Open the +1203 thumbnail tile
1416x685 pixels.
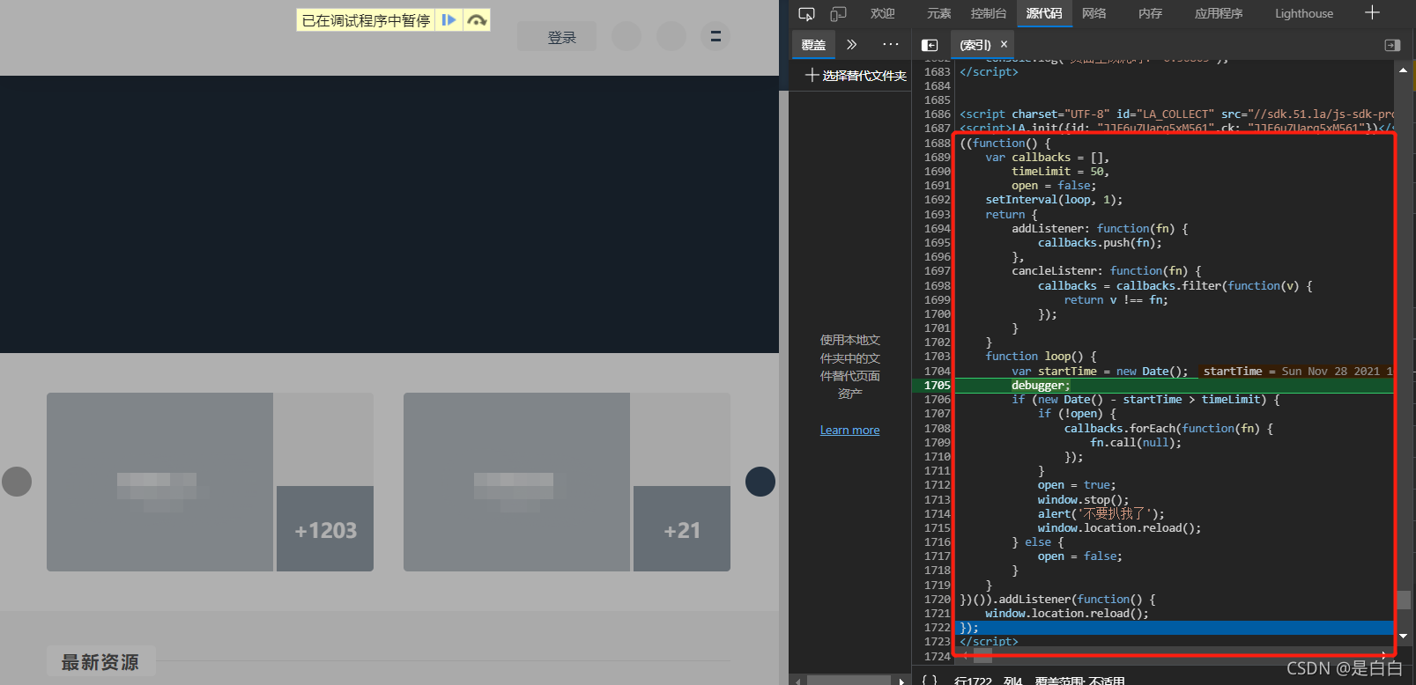tap(325, 529)
